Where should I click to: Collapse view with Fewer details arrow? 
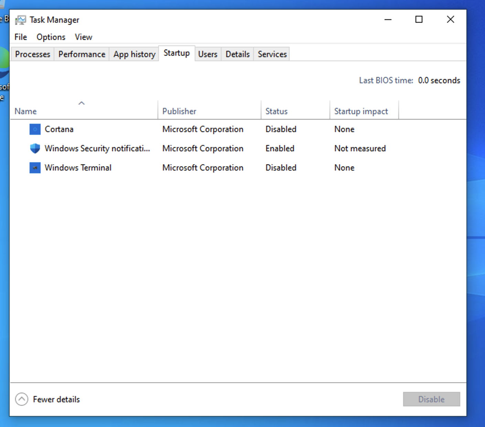click(x=22, y=399)
